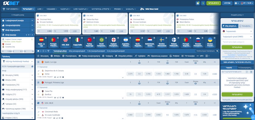This screenshot has height=120, width=255.
Task: Click odds 2.275 for Deportivo win
Action: (x=131, y=74)
